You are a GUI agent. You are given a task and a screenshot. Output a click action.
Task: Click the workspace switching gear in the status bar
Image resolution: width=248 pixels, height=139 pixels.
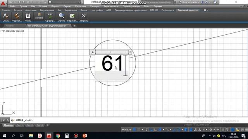tap(210, 130)
